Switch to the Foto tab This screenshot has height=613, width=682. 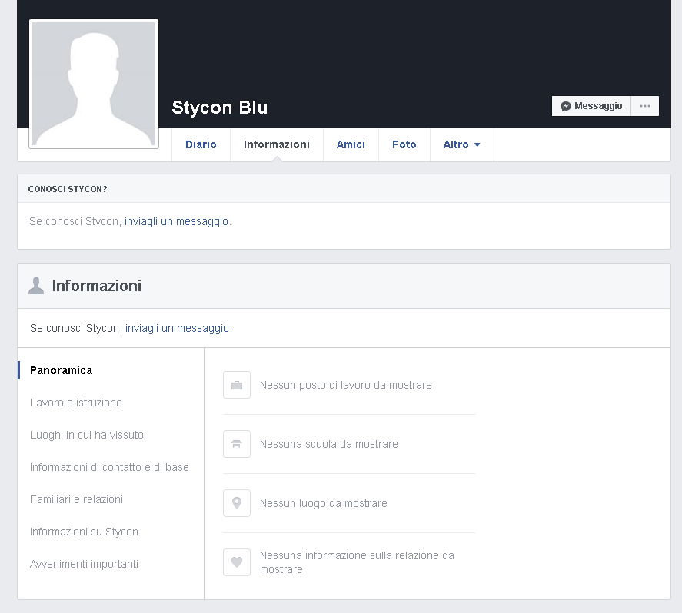point(404,144)
